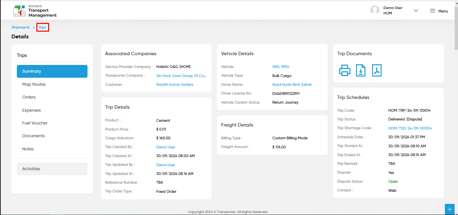Open the Demo User avatar icon
Image resolution: width=458 pixels, height=215 pixels.
(375, 10)
